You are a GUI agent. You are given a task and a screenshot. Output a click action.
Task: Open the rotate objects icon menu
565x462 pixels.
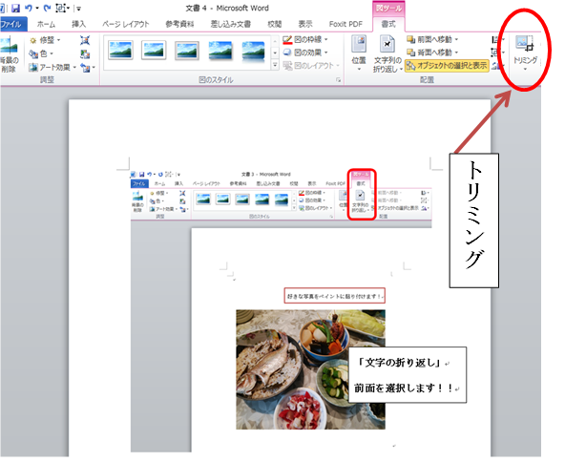[x=497, y=66]
